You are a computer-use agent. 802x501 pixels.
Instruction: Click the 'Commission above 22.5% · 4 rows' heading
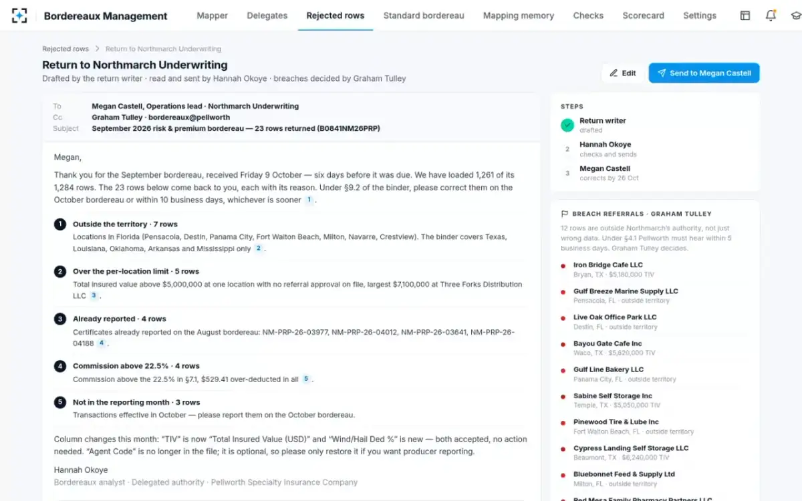click(136, 366)
